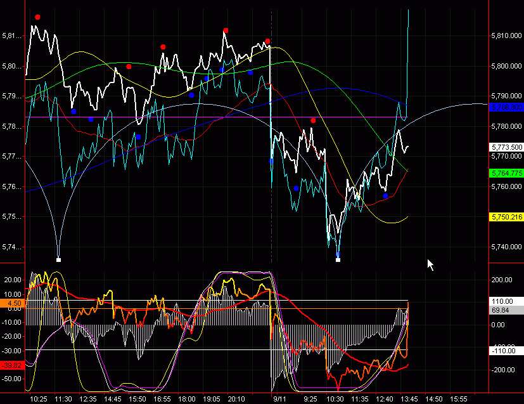Select the yellow 5,750.216 price tag
Image resolution: width=524 pixels, height=404 pixels.
tap(506, 217)
